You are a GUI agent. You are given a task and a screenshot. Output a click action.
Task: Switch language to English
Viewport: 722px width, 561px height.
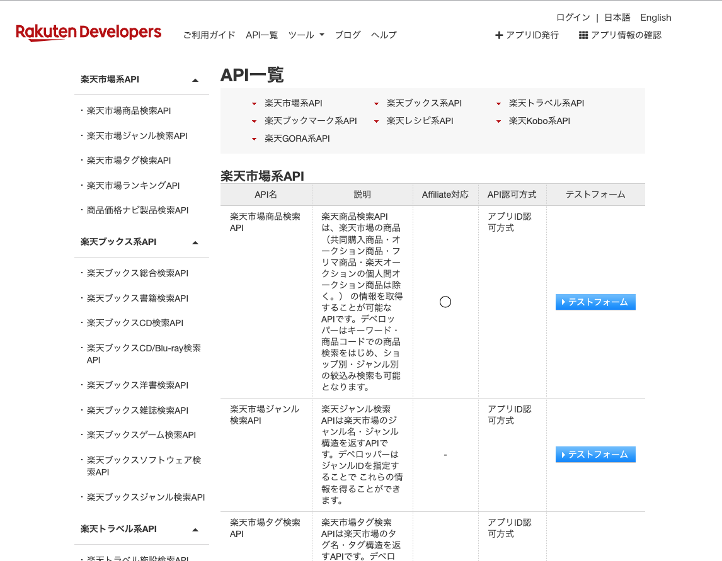pos(656,18)
